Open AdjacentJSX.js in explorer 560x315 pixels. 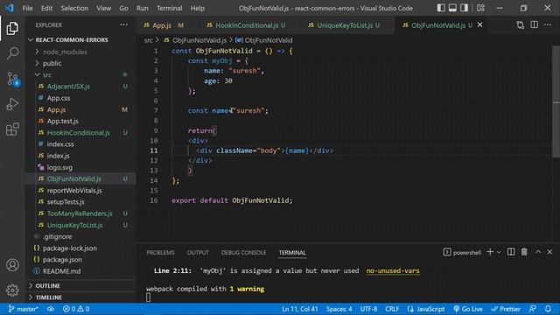point(80,86)
